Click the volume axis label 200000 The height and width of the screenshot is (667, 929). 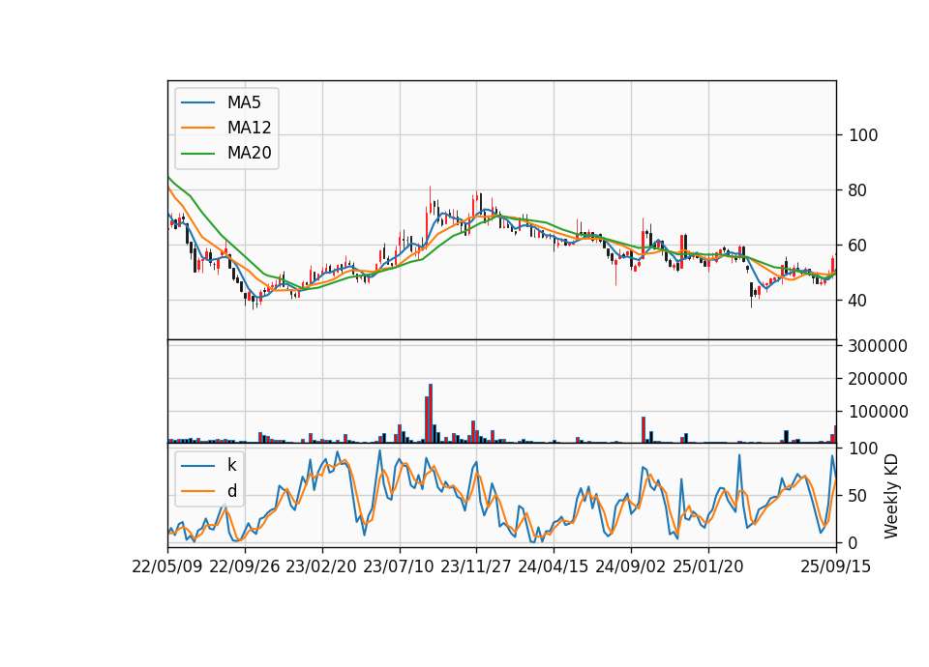pos(878,379)
